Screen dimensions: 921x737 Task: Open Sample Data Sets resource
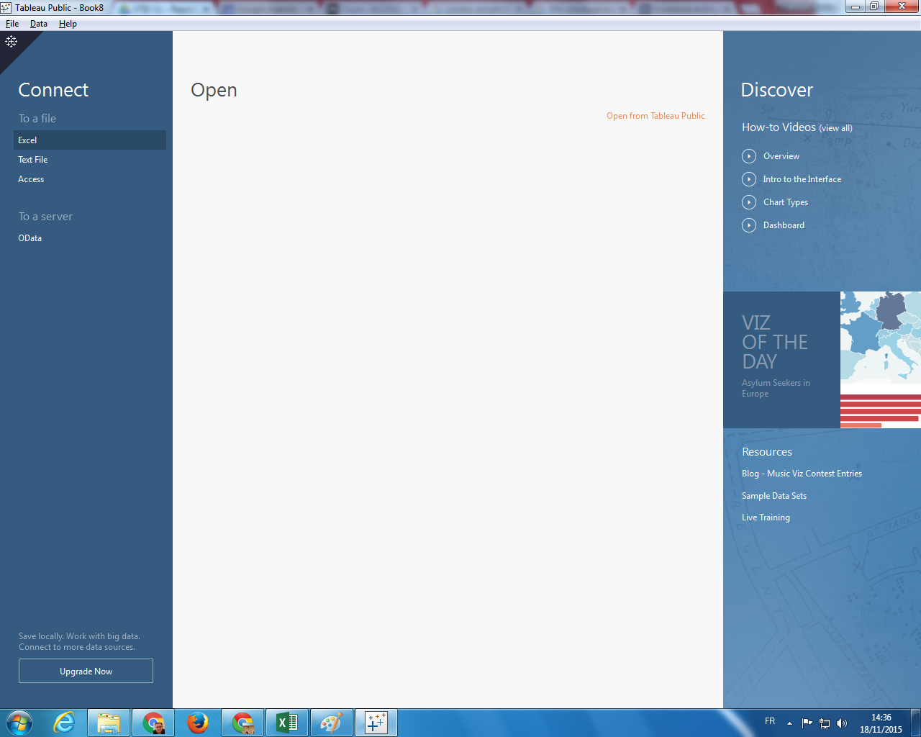(x=774, y=496)
